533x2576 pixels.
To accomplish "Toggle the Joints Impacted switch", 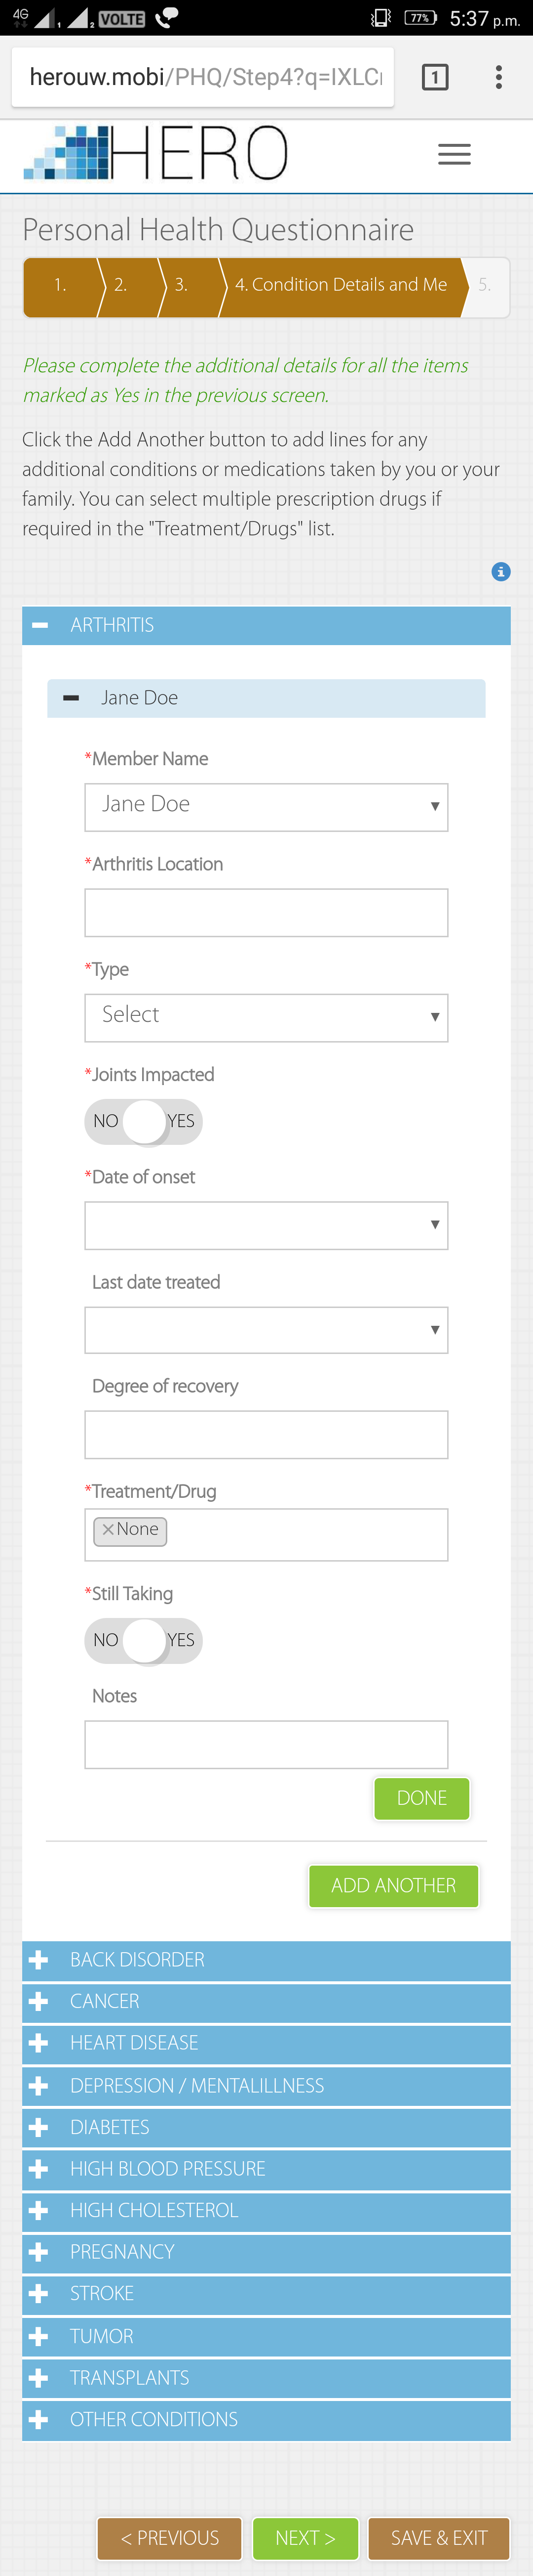I will pyautogui.click(x=144, y=1121).
